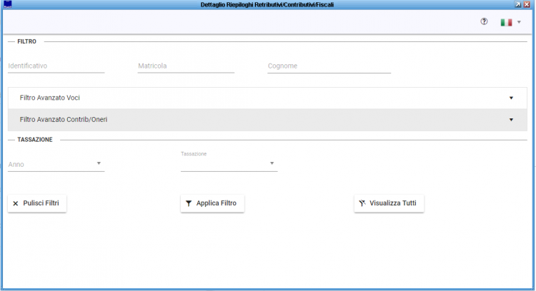The width and height of the screenshot is (536, 291).
Task: Click the Visualizza Tutti button
Action: [389, 203]
